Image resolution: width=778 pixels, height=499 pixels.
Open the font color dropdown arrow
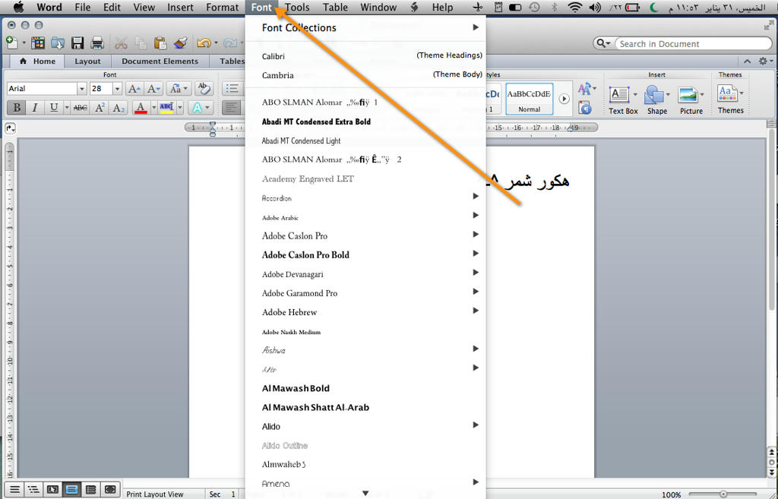pos(153,108)
